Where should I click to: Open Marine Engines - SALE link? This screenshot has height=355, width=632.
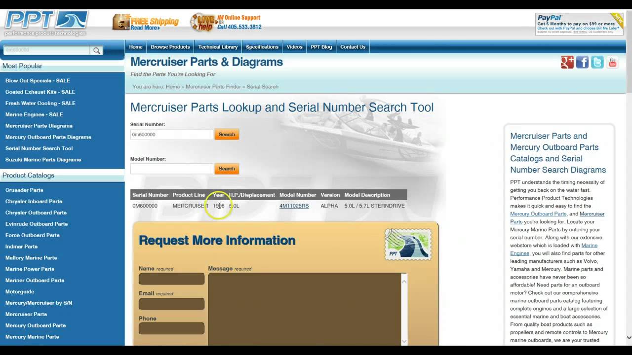[34, 115]
